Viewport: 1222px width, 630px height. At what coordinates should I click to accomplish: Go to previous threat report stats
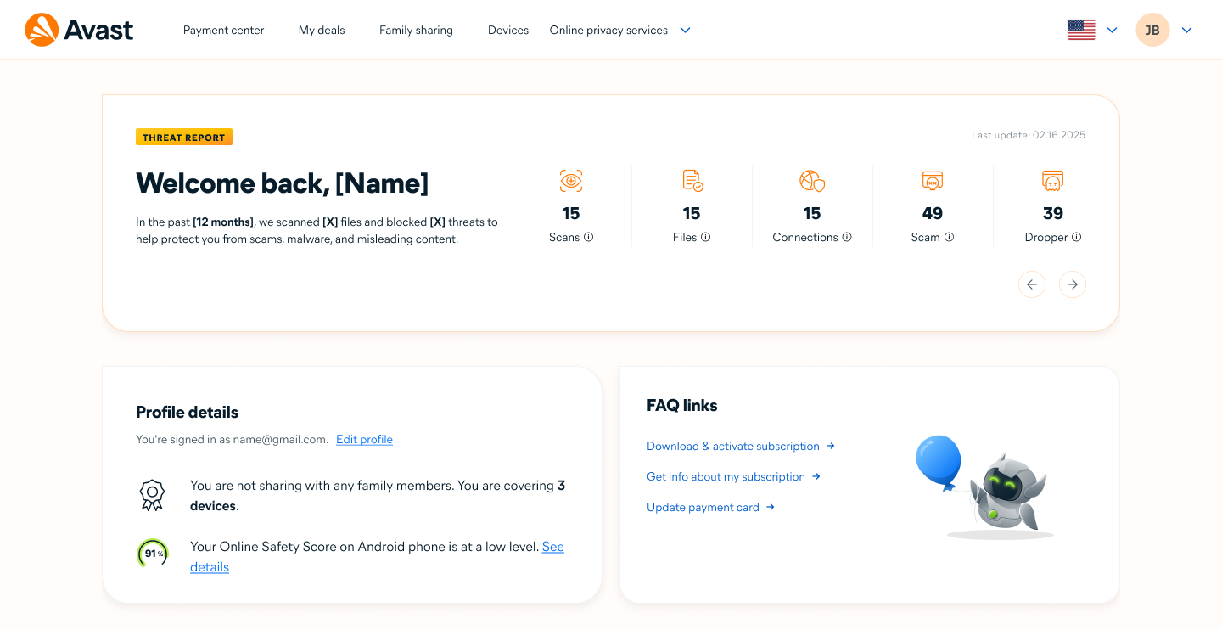pos(1032,284)
